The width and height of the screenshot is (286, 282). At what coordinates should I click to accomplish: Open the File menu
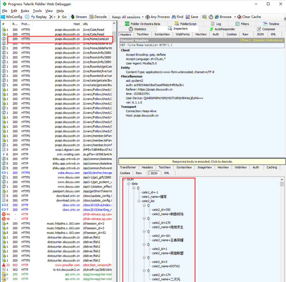4,11
